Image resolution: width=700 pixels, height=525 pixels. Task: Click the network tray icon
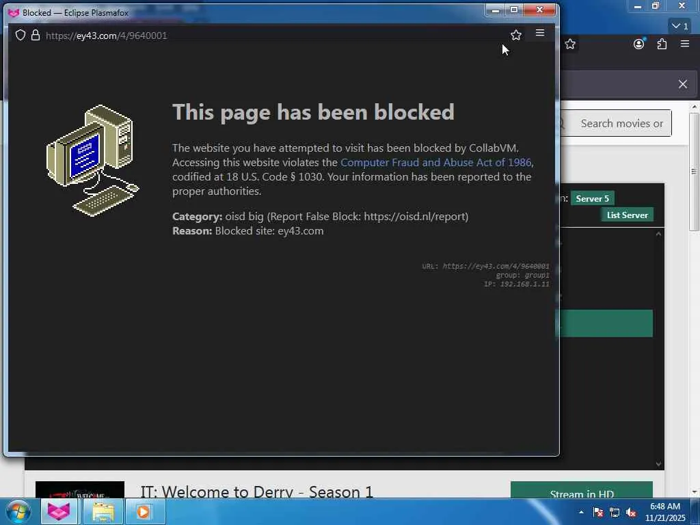tap(615, 513)
